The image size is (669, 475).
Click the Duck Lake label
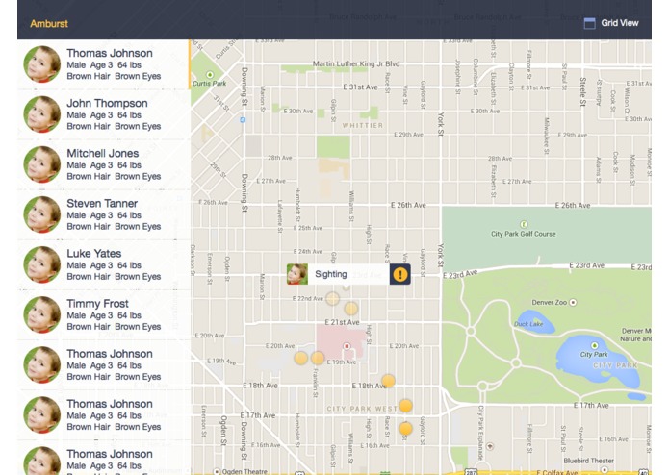point(528,324)
